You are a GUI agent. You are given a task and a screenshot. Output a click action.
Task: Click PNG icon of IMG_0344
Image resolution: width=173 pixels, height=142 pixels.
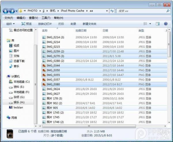coord(44,66)
